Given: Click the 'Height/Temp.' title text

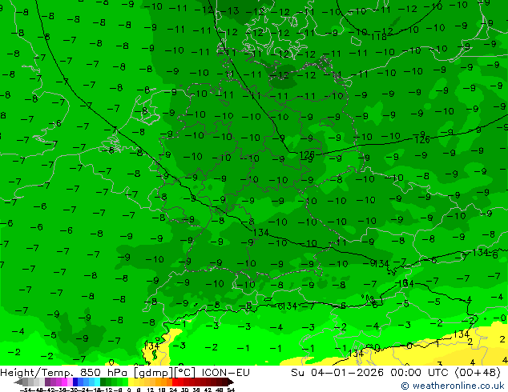Looking at the screenshot, I should click(37, 373).
